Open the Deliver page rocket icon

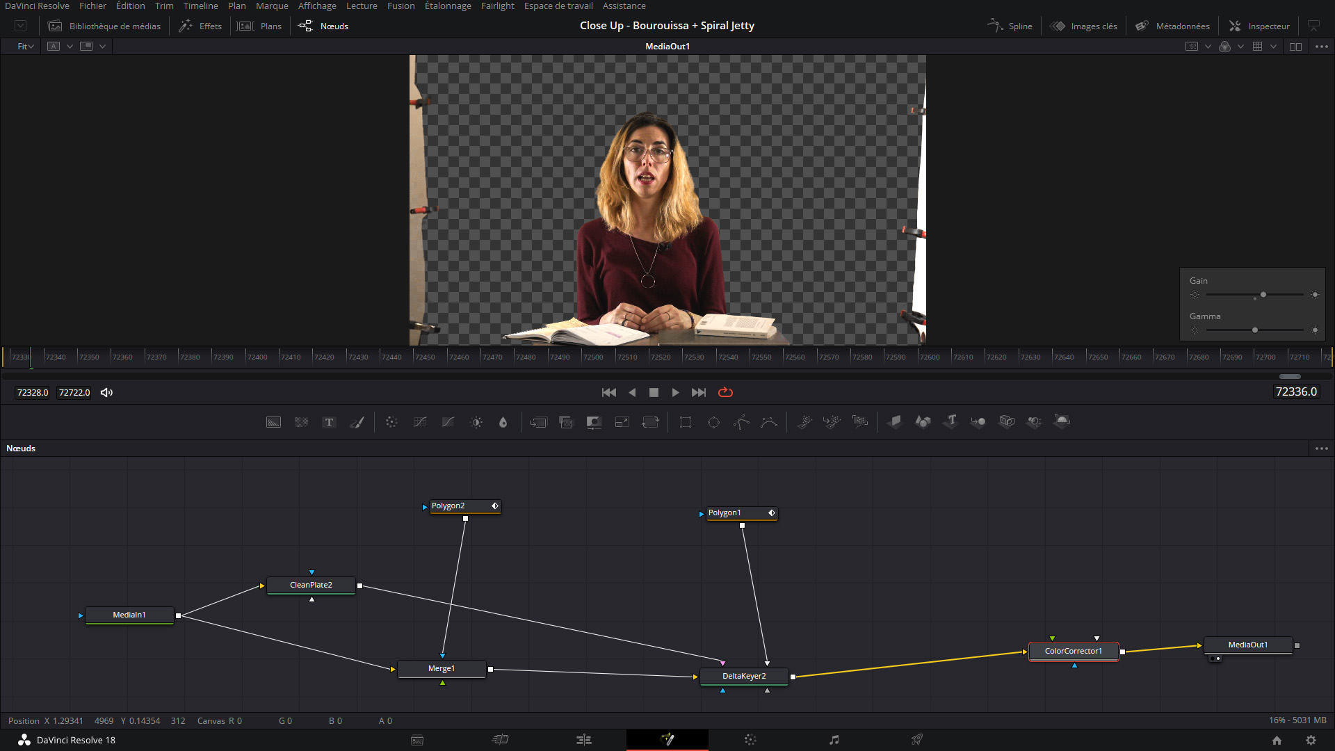tap(917, 740)
